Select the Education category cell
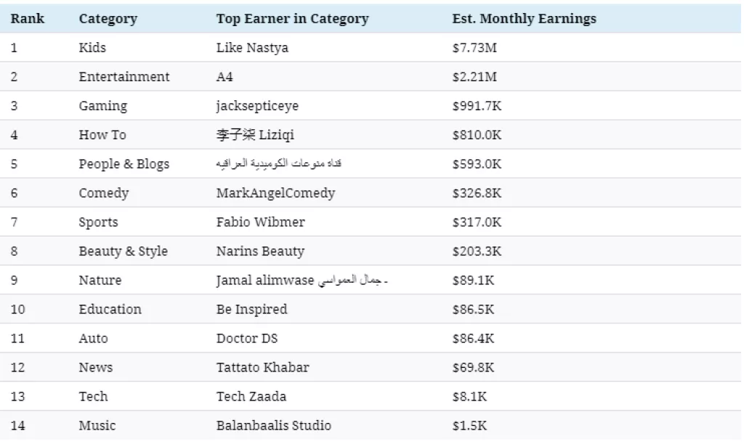Image resolution: width=744 pixels, height=444 pixels. pyautogui.click(x=110, y=309)
